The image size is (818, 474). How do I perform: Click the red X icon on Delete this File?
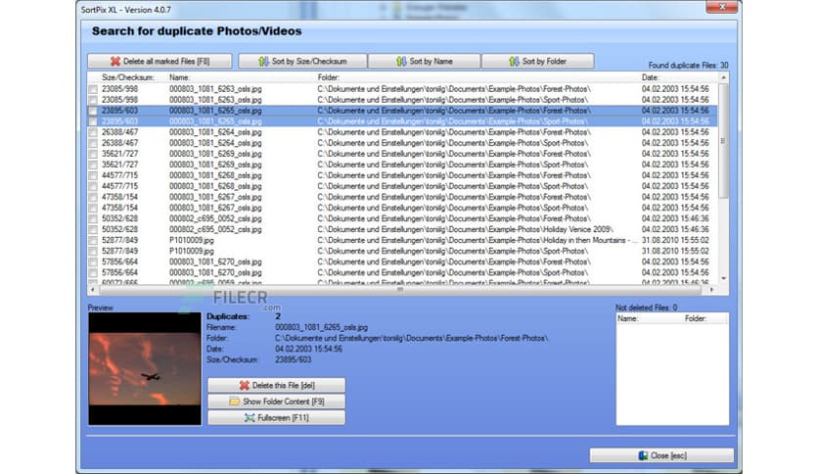[245, 386]
